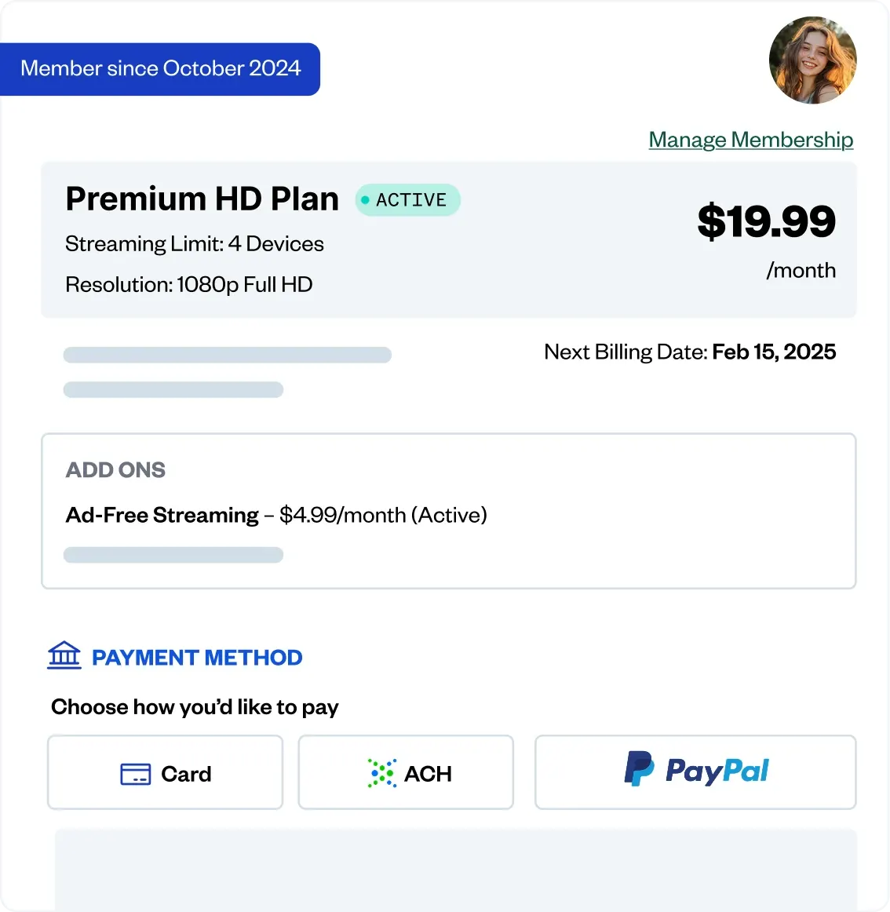
Task: Click the Resolution: 1080p Full HD line
Action: tap(188, 284)
